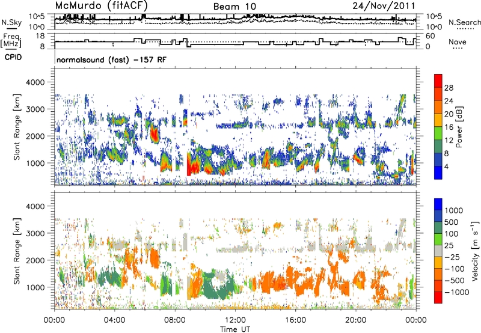Click the red-orange power blob near 06:40 at 2000 km

pyautogui.click(x=154, y=133)
